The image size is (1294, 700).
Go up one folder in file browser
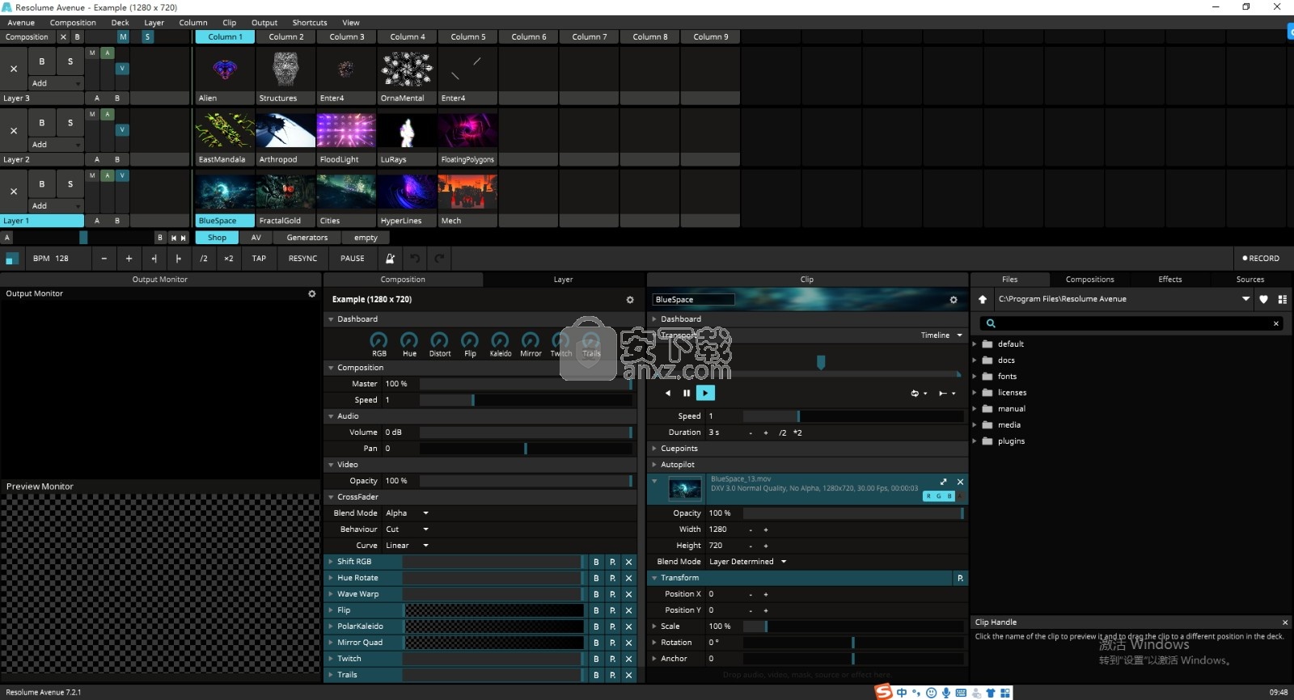983,299
